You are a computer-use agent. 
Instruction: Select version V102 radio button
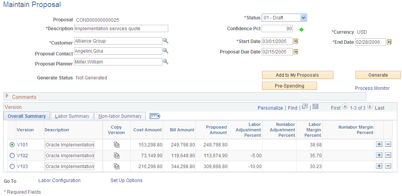point(12,155)
